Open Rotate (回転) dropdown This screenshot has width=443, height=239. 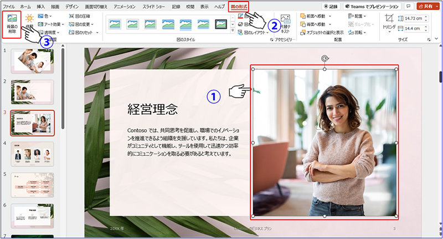coord(357,33)
